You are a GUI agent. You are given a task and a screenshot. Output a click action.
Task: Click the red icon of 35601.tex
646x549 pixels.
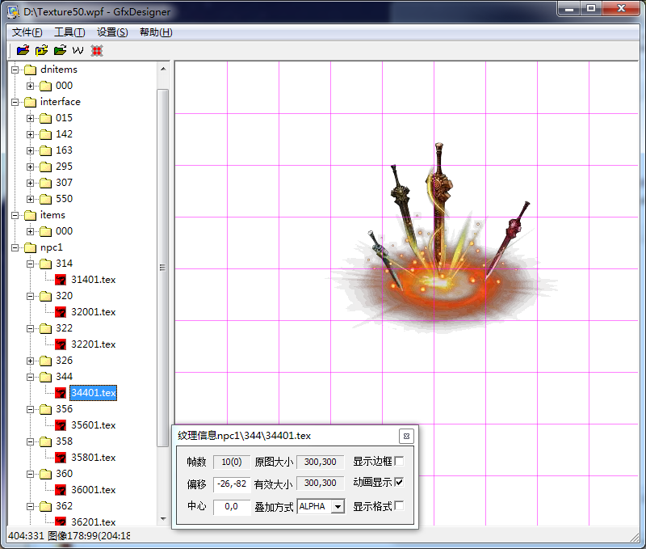click(61, 425)
